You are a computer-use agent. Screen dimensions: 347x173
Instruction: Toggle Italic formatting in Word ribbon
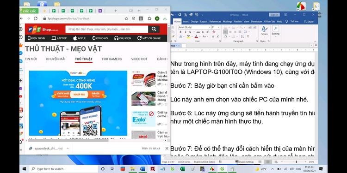[x=186, y=32]
